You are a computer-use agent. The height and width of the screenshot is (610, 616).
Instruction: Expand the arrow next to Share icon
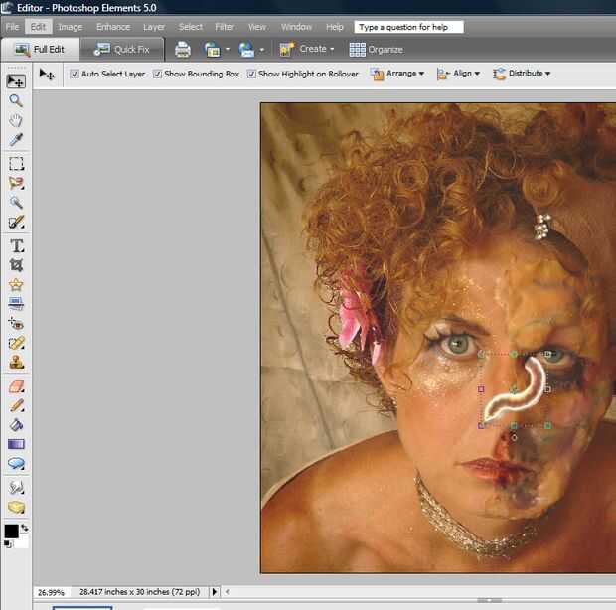pos(261,50)
